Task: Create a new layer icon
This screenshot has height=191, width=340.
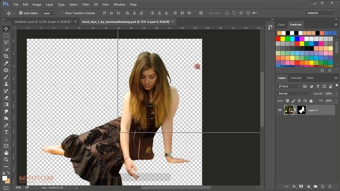Action: point(322,186)
